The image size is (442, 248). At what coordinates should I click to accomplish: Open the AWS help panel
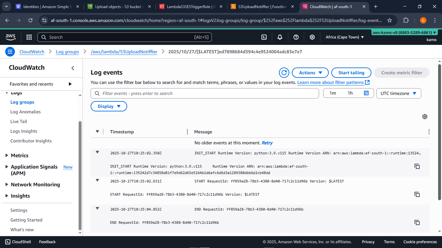(x=296, y=37)
